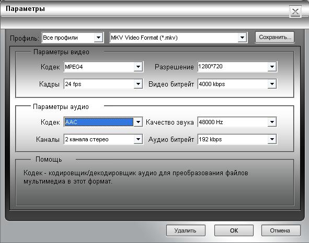Open the Все профили profile category dropdown
Screen dimensions: 309x243
[x=98, y=38]
